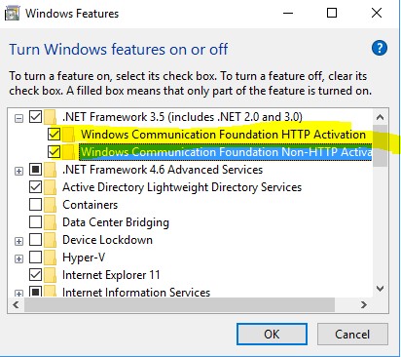
Task: Select the Internet Information Services item
Action: 136,292
